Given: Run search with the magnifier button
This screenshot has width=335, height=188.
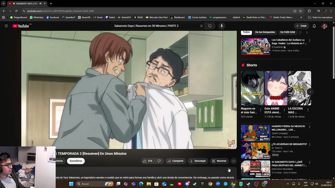Looking at the screenshot, I should [x=210, y=26].
